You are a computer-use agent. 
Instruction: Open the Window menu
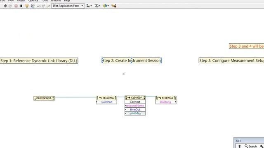pos(56,1)
